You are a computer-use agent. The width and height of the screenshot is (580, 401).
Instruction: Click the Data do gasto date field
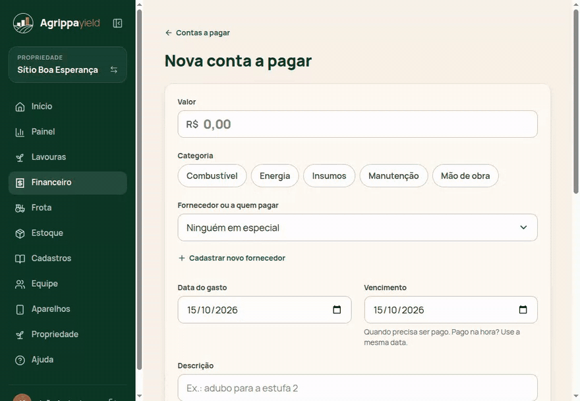click(264, 309)
